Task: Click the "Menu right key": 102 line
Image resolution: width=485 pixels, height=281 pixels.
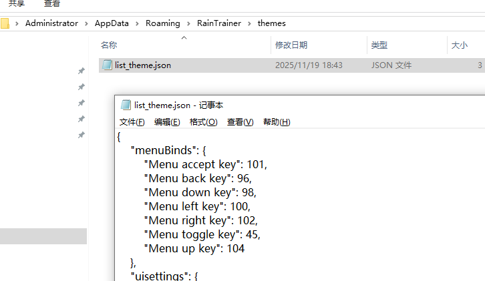Action: click(x=200, y=221)
